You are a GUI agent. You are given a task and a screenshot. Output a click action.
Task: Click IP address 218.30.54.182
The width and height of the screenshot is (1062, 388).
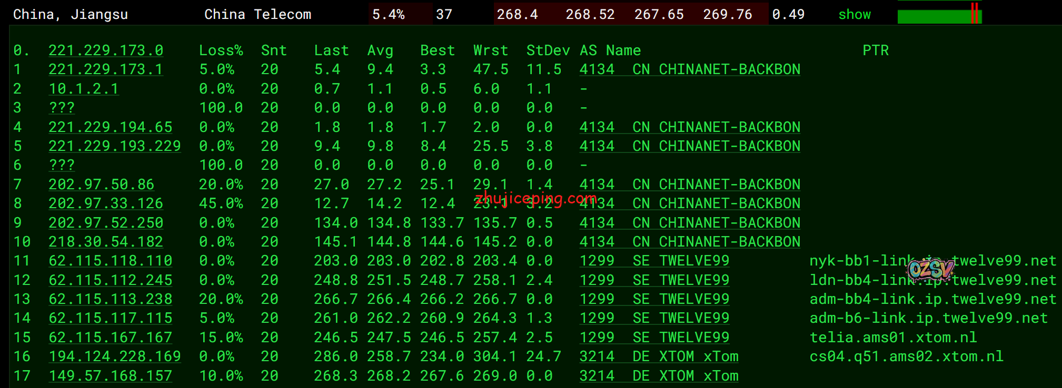105,242
